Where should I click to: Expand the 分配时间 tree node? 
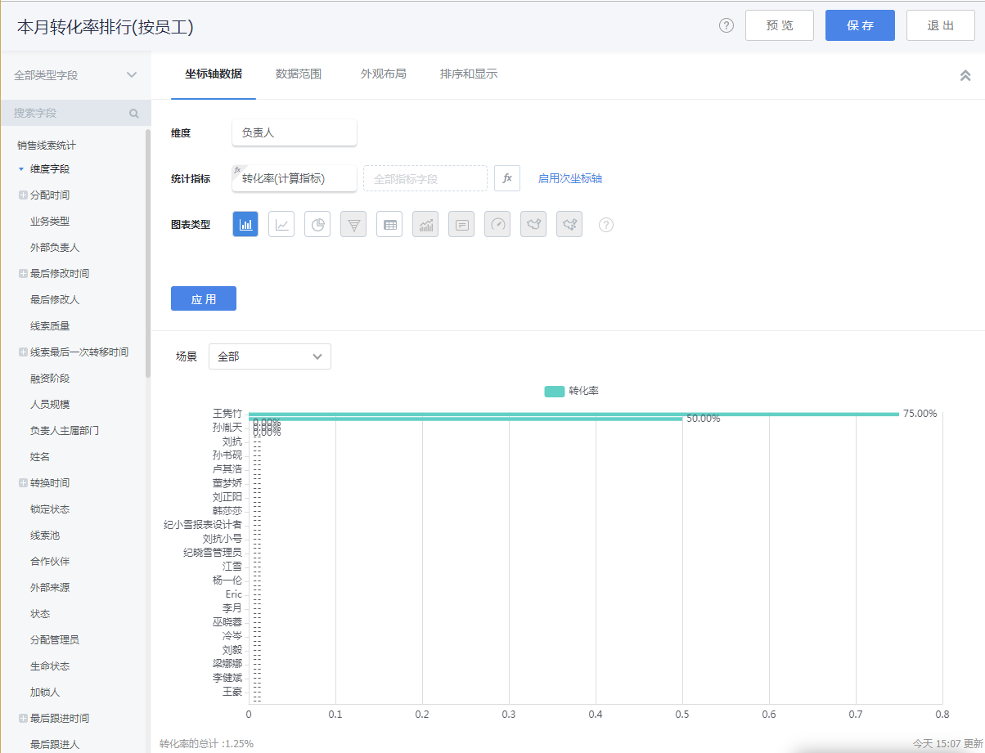(x=23, y=195)
